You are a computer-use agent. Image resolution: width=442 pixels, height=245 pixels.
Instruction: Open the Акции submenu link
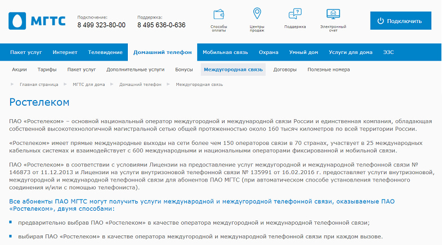[19, 70]
